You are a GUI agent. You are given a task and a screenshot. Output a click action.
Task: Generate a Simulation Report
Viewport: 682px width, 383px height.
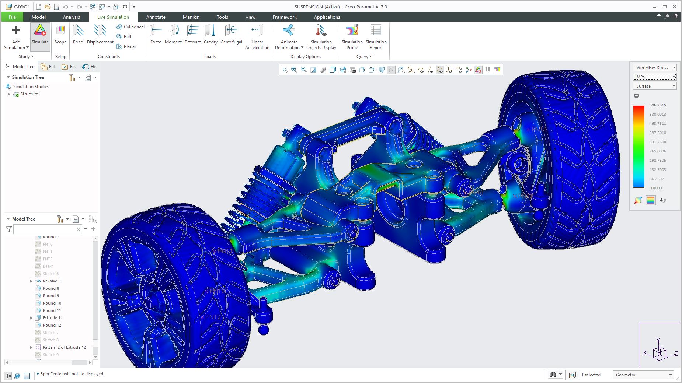(x=376, y=37)
